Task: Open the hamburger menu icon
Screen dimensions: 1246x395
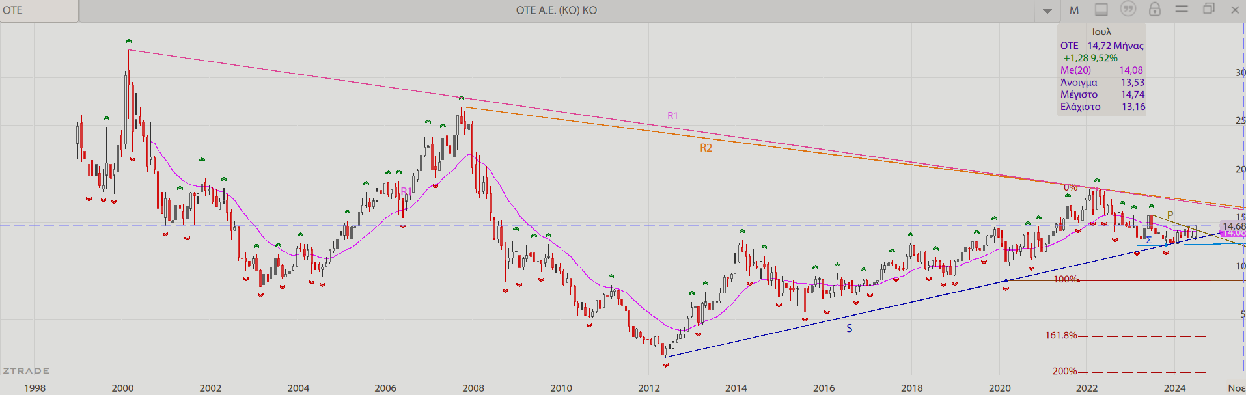Action: click(1182, 8)
